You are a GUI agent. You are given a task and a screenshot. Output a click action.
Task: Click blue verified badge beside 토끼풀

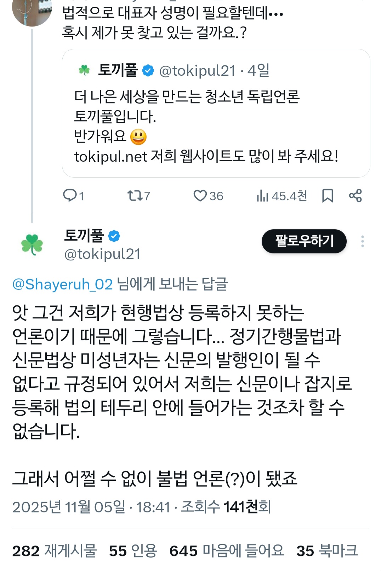pos(114,236)
